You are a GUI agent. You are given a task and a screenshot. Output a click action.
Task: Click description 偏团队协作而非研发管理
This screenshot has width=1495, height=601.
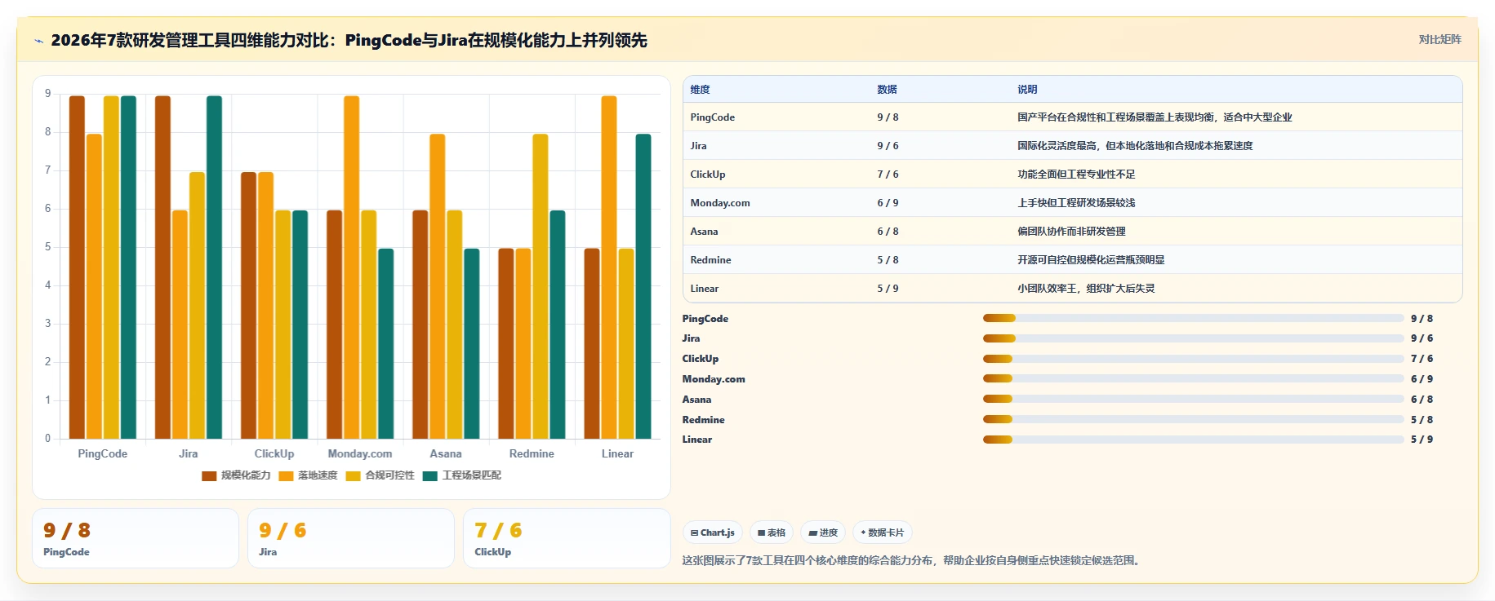coord(1071,232)
